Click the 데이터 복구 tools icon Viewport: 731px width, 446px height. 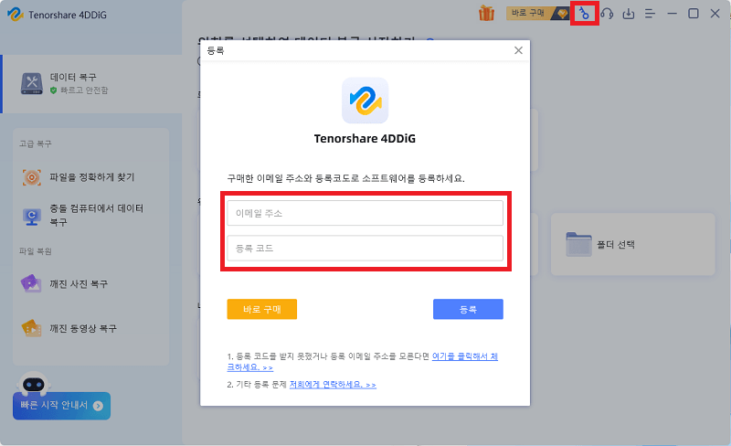point(32,84)
